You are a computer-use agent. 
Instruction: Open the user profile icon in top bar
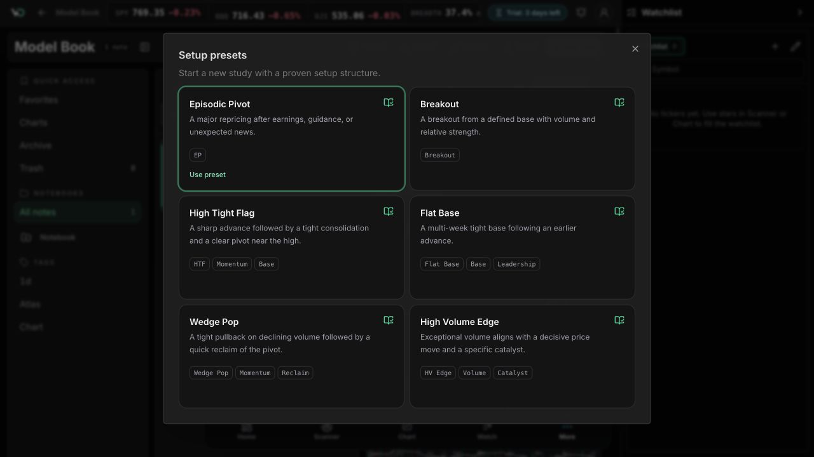click(604, 13)
